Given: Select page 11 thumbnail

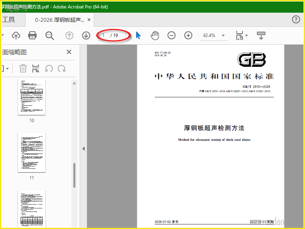Looking at the screenshot, I should coord(32,152).
